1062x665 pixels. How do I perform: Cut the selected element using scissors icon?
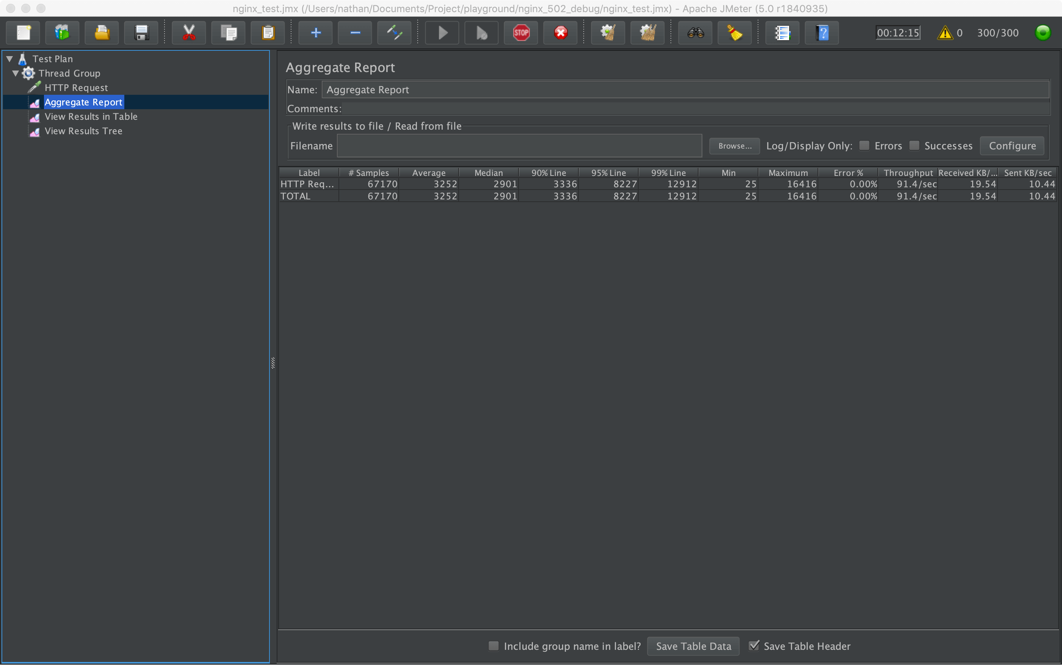coord(189,33)
